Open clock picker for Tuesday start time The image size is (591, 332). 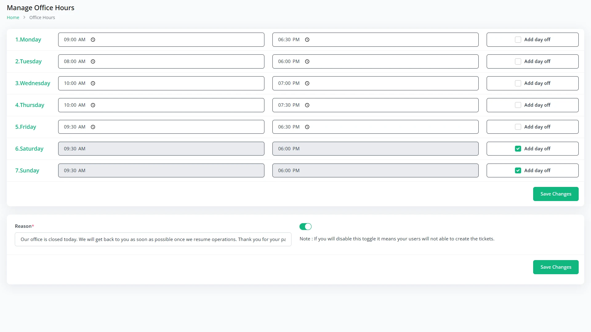93,61
